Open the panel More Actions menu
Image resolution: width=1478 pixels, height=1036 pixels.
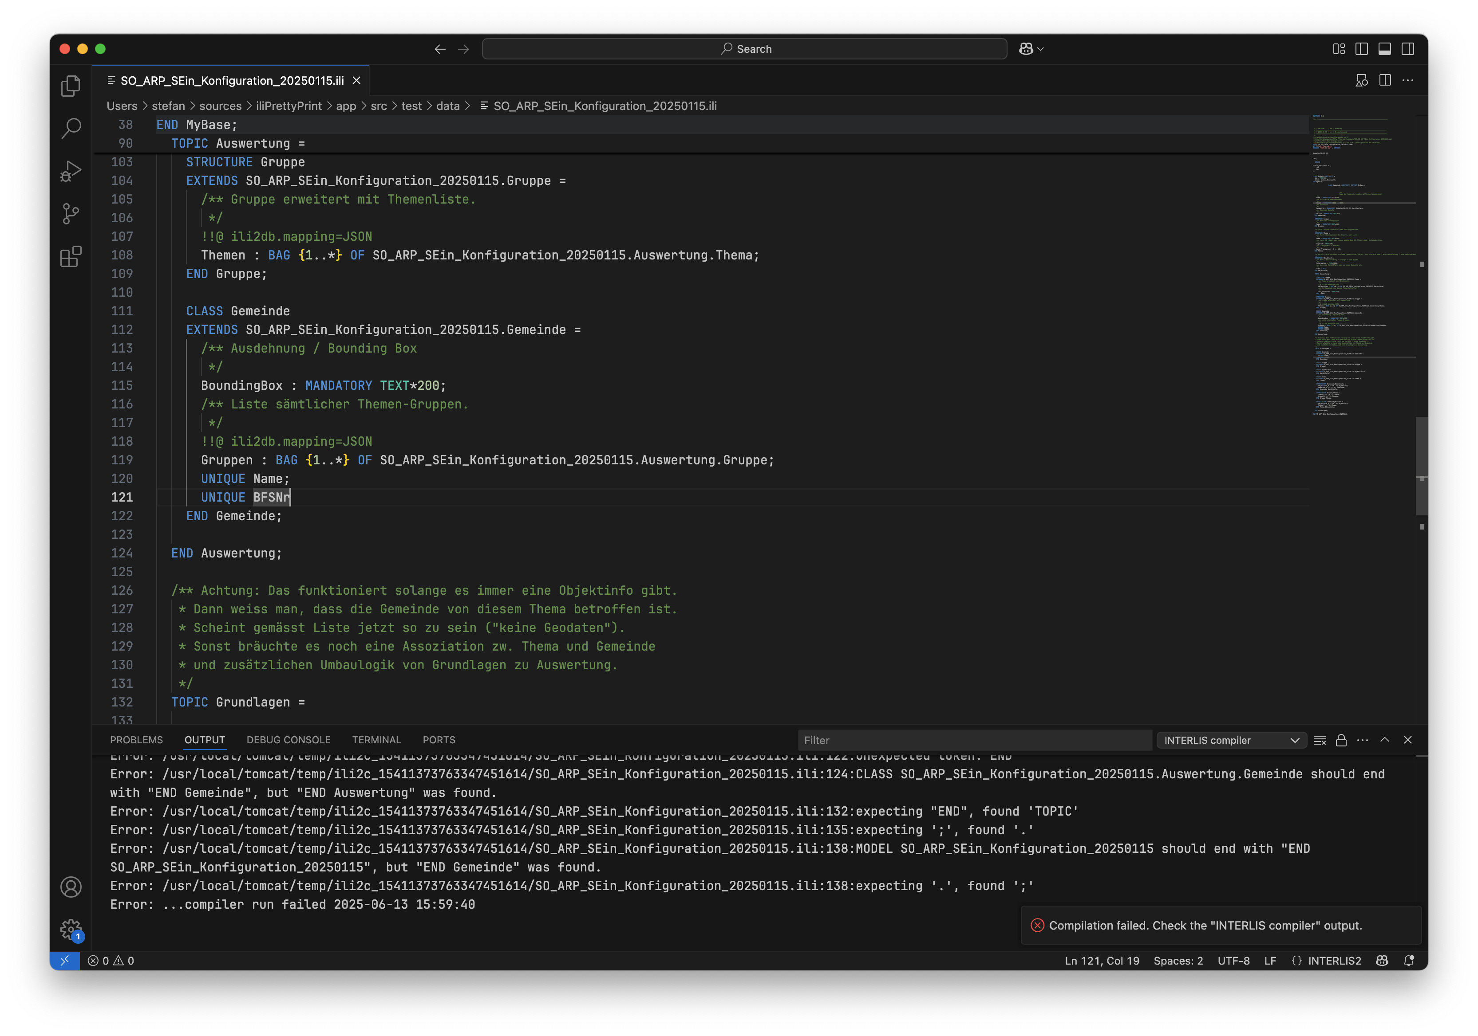(1363, 740)
